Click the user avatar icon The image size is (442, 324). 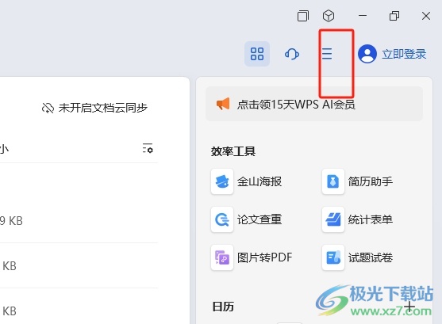coord(367,54)
